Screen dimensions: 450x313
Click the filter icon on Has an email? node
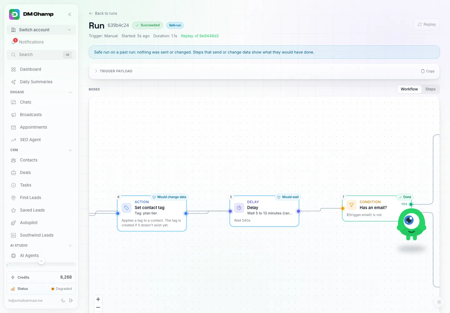coord(352,205)
